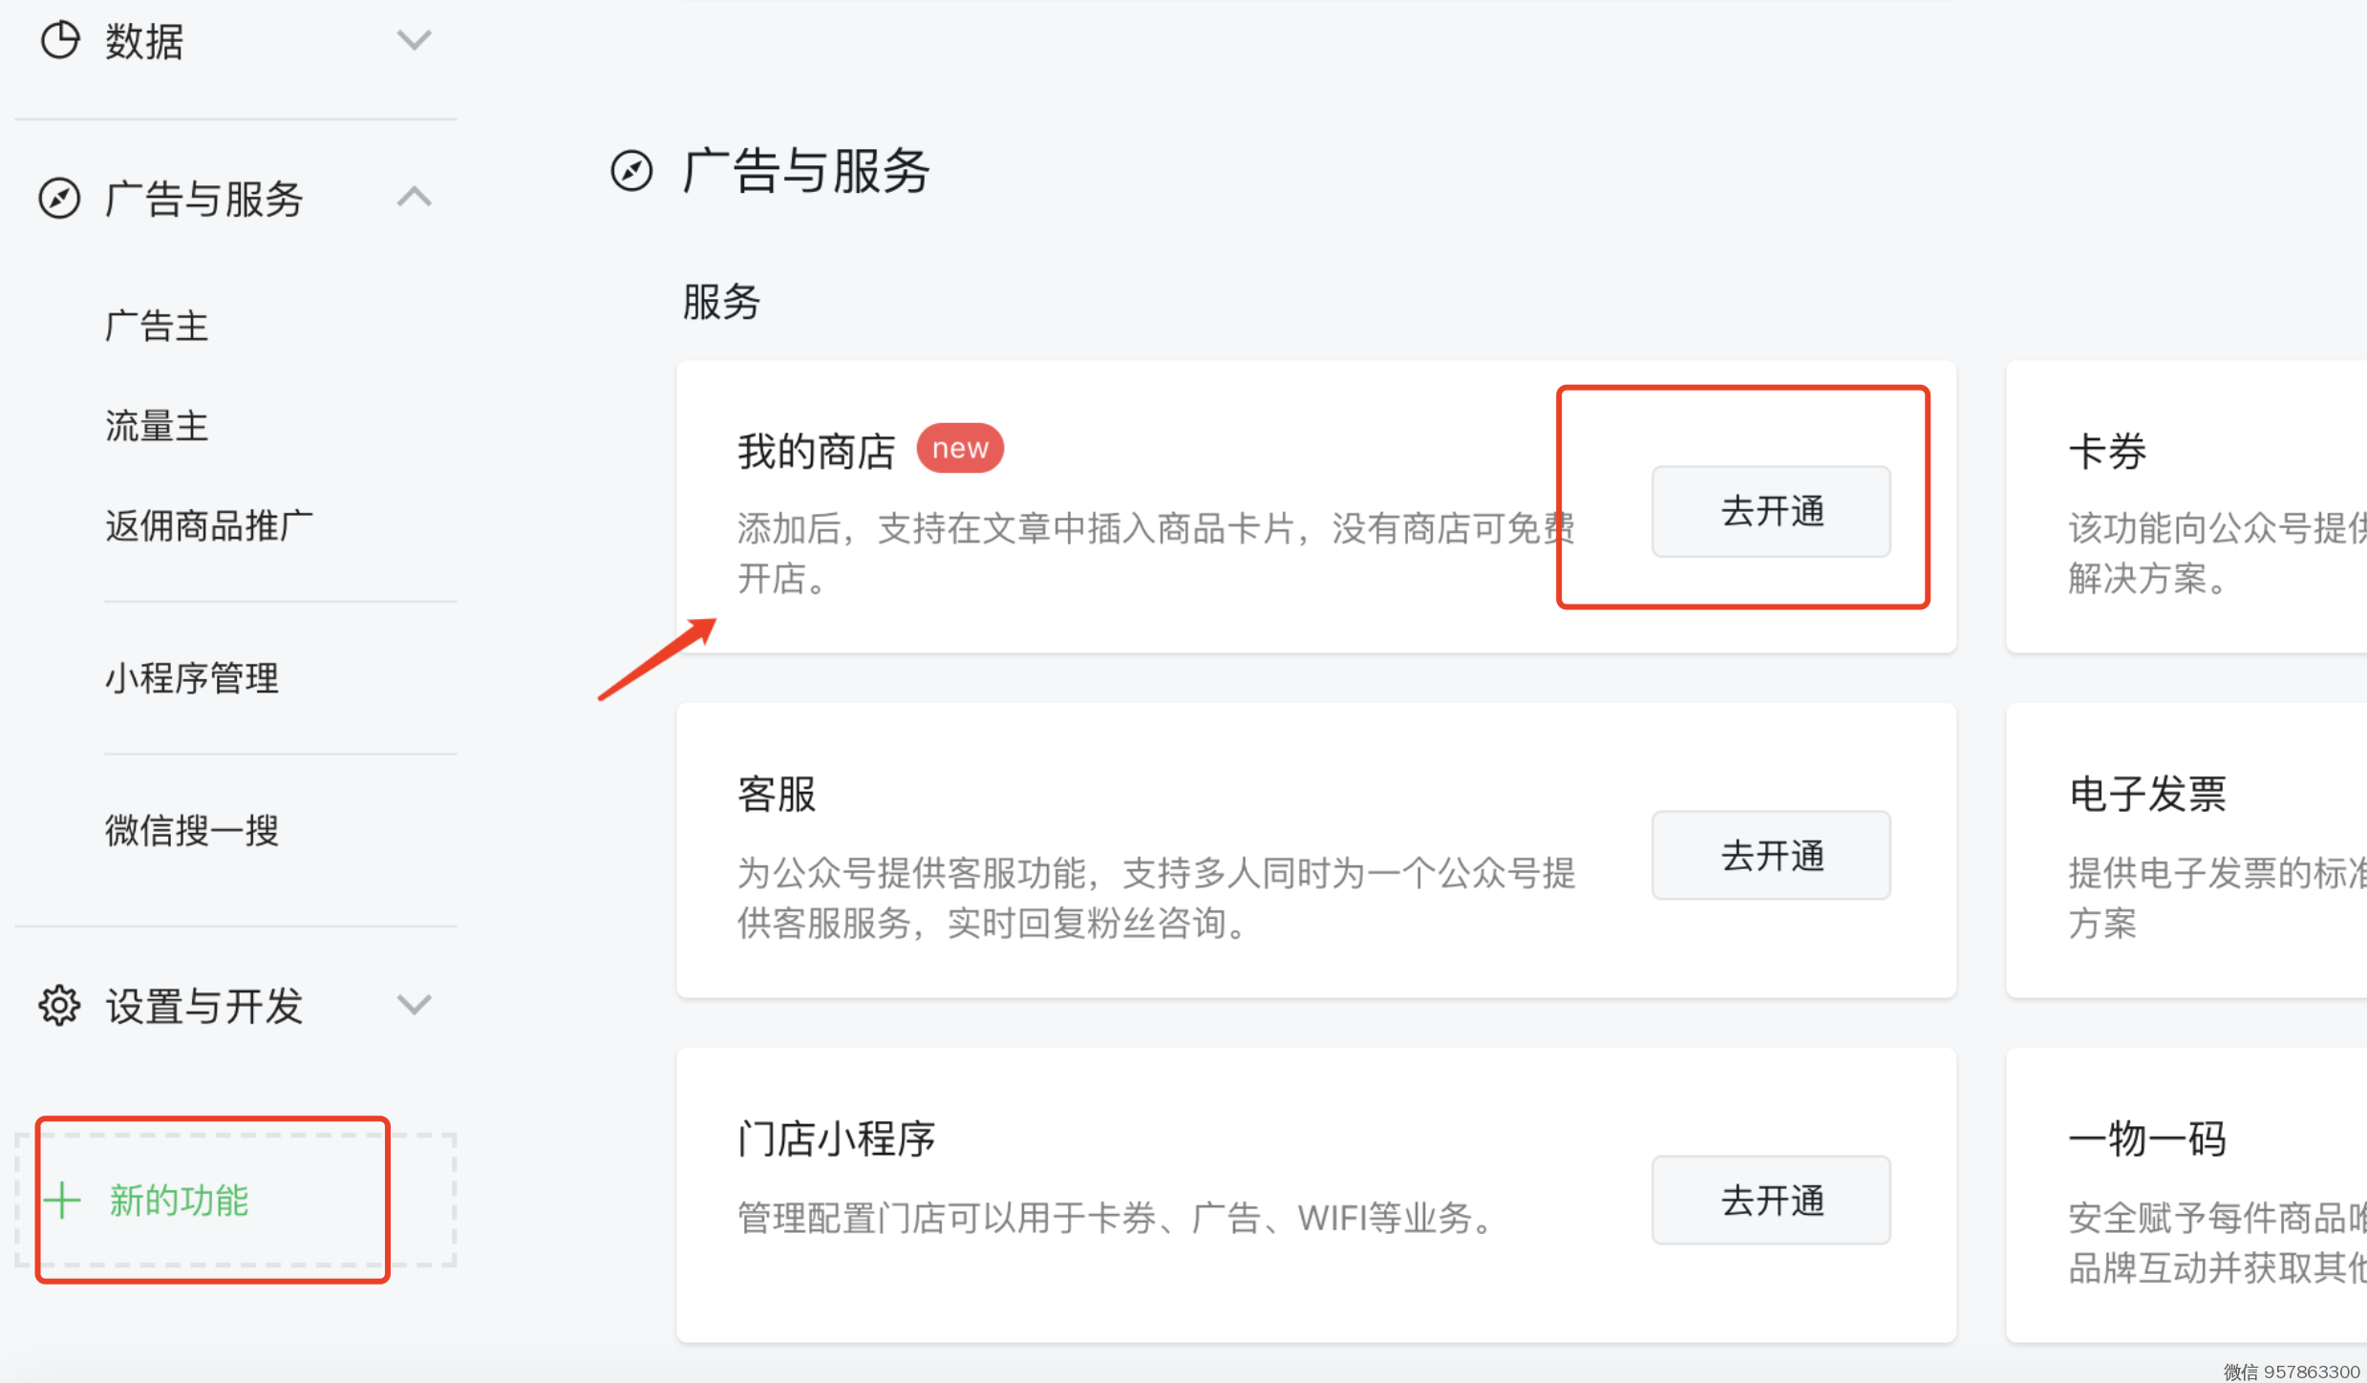Image resolution: width=2367 pixels, height=1383 pixels.
Task: Go to 小程序管理 in the sidebar
Action: click(x=192, y=678)
